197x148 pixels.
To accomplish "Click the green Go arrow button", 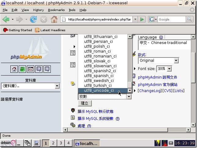I will (x=142, y=19).
